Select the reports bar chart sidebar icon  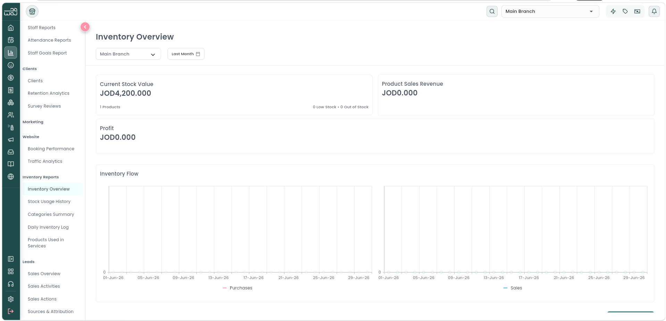point(11,53)
